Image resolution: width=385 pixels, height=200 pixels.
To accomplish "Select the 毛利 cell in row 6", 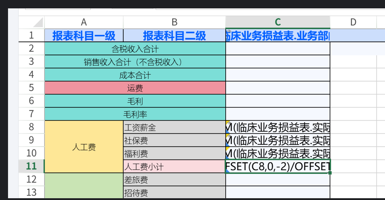I will (x=135, y=101).
